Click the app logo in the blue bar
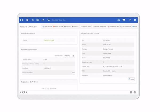This screenshot has height=112, width=160. (x=22, y=20)
